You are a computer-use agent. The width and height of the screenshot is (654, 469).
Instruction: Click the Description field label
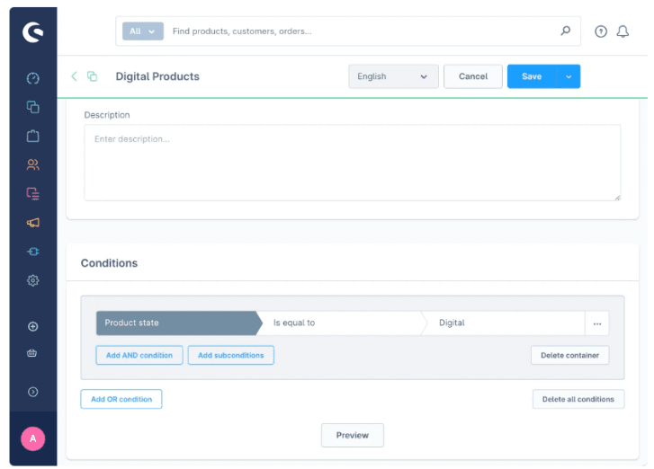click(107, 115)
